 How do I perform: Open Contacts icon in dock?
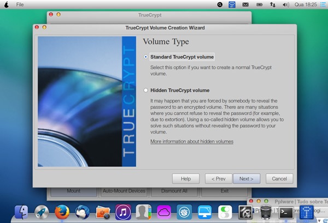point(143,212)
